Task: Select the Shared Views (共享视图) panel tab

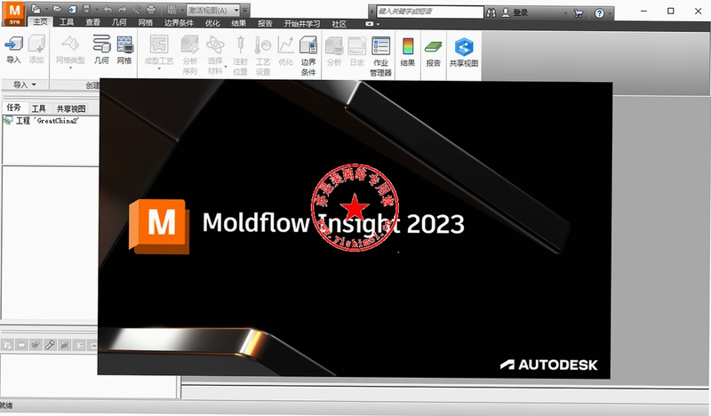Action: 71,108
